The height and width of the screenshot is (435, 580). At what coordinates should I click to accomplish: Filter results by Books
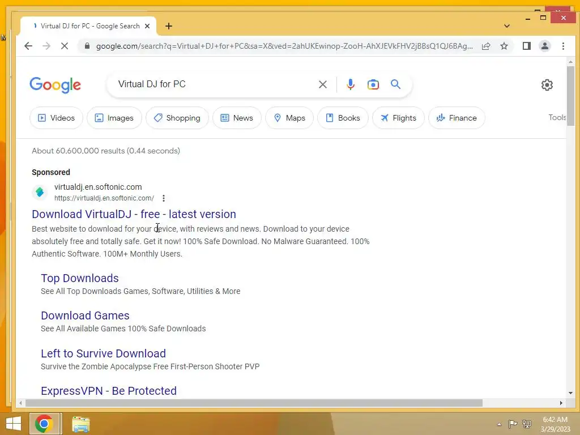point(343,118)
